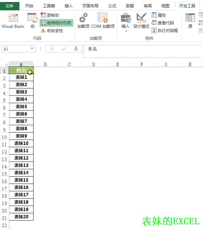Select column B header
This screenshot has width=203, height=229.
pyautogui.click(x=46, y=64)
